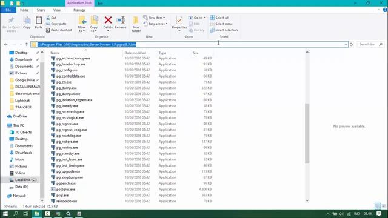Open Task View on the taskbar

(x=25, y=214)
